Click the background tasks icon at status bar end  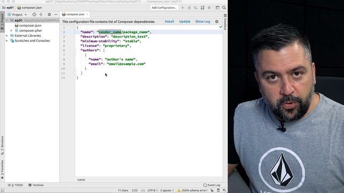[224, 190]
